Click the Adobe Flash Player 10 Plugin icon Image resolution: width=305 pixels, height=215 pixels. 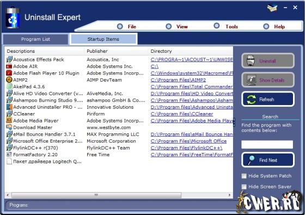click(9, 73)
